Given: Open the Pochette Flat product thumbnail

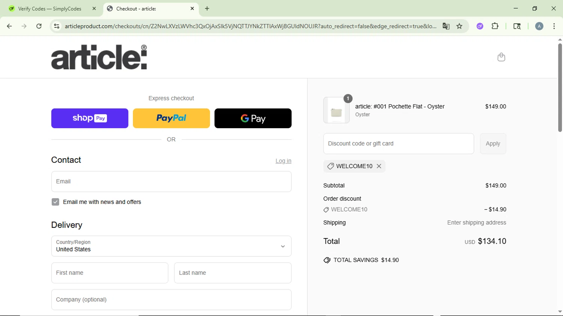Looking at the screenshot, I should click(336, 110).
